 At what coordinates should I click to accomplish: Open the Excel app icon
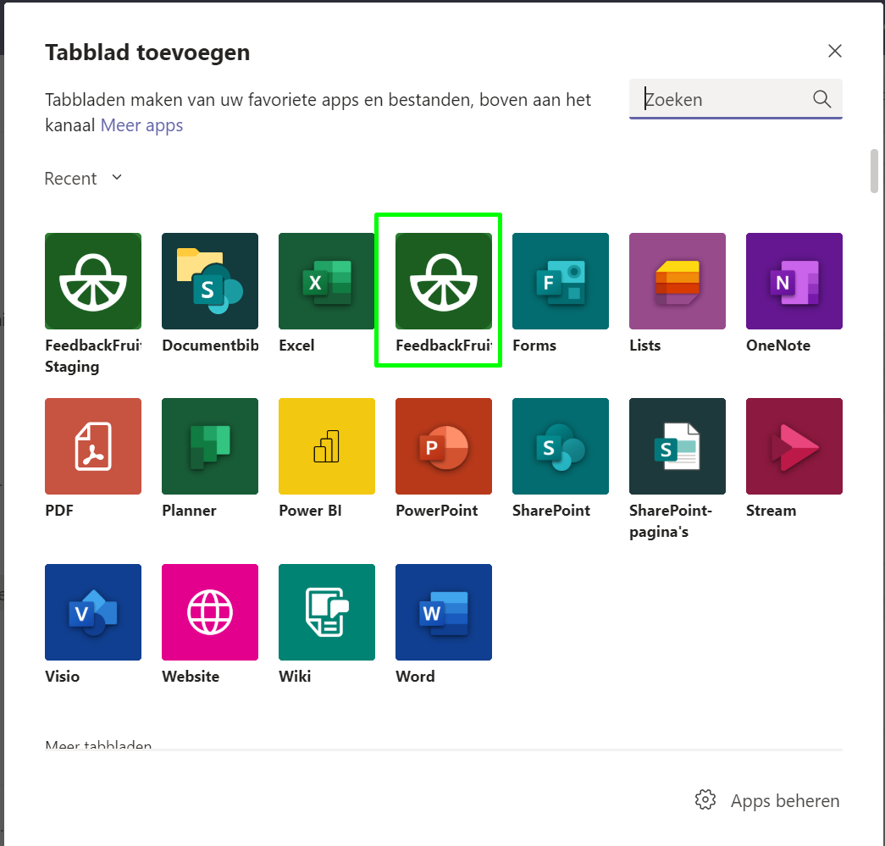[327, 281]
